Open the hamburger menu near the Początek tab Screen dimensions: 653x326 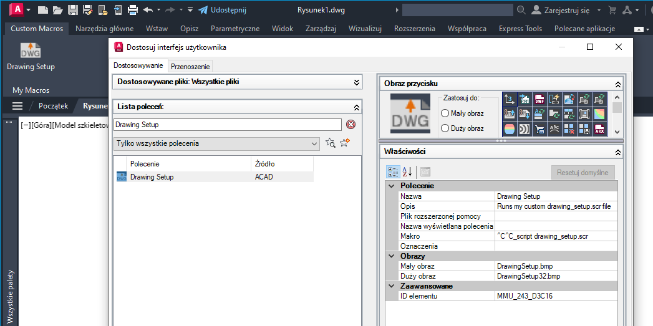click(17, 106)
